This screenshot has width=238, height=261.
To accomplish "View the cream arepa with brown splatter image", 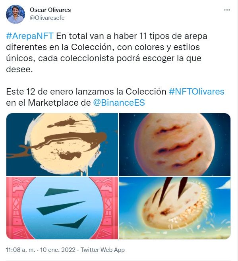I will click(62, 144).
